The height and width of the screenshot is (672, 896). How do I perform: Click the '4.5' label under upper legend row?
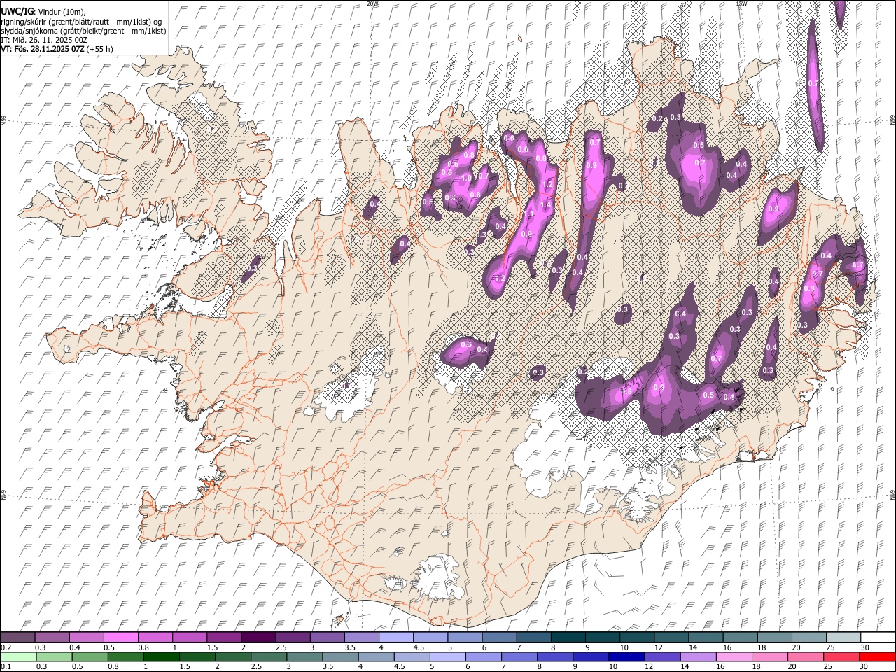(x=419, y=647)
